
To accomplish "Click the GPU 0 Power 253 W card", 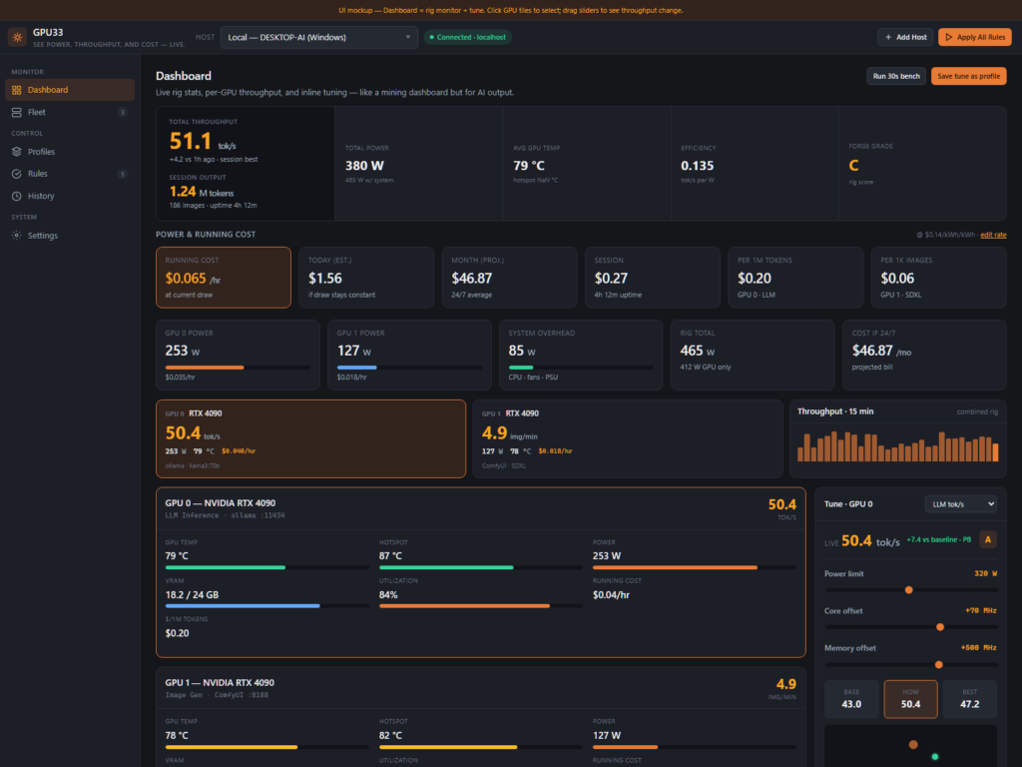I will tap(238, 355).
